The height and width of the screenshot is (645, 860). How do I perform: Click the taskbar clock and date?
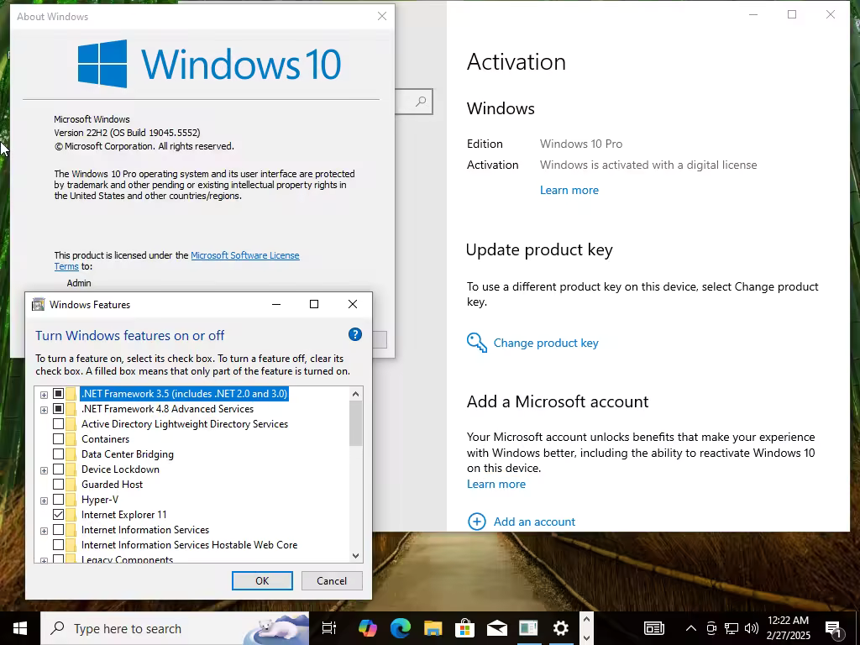pos(788,628)
